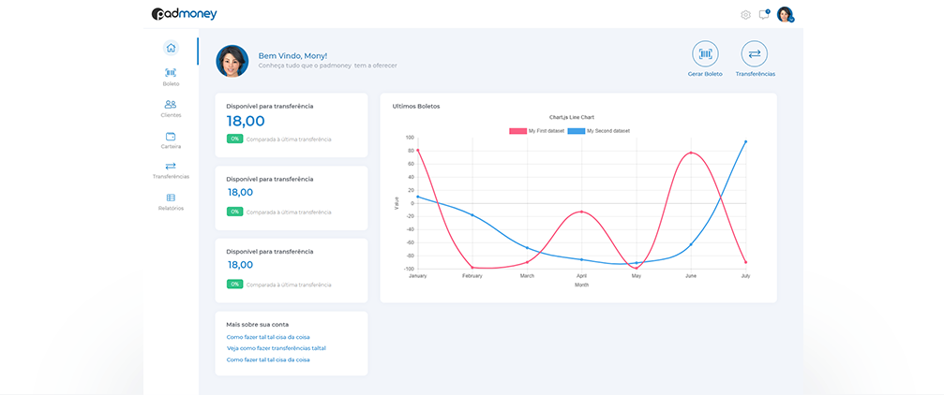The height and width of the screenshot is (395, 944).
Task: Toggle My Second dataset legend swatch
Action: [576, 131]
